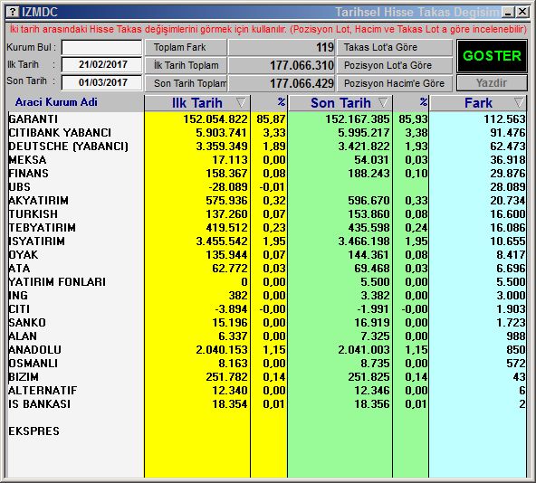Select the CITIBANK YABANCI row
Screen dimensions: 536x483
pyautogui.click(x=60, y=133)
